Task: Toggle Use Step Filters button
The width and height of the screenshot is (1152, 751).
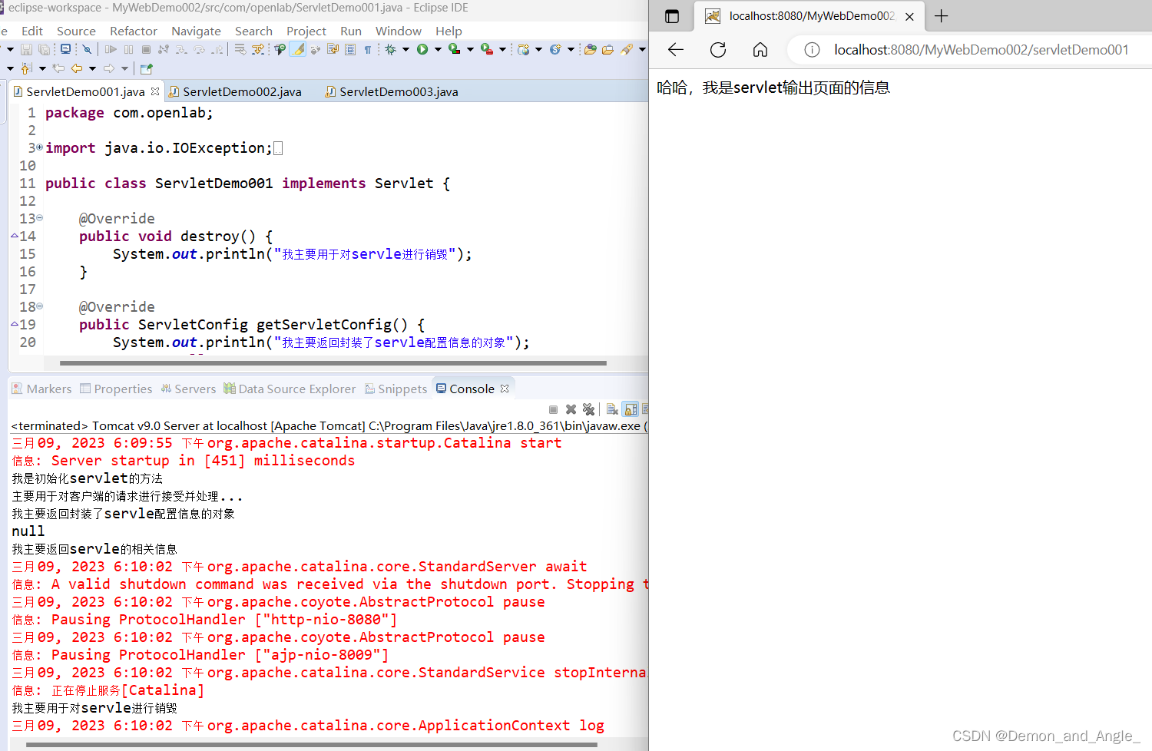Action: 258,49
